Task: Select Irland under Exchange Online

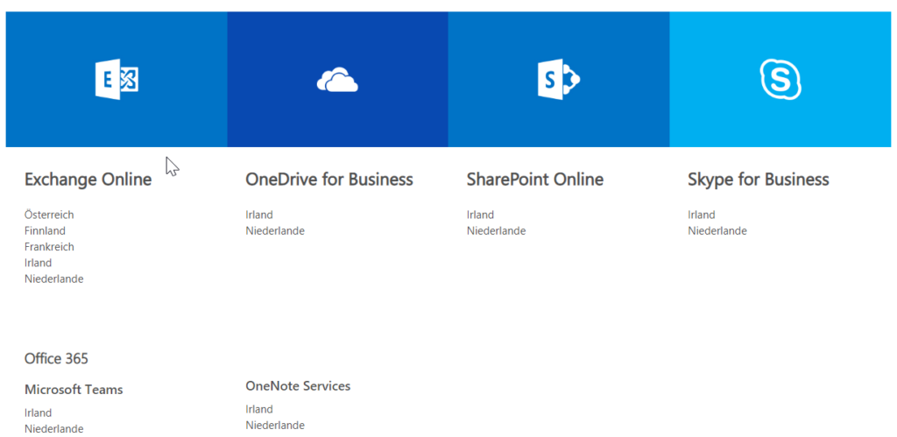Action: click(39, 263)
